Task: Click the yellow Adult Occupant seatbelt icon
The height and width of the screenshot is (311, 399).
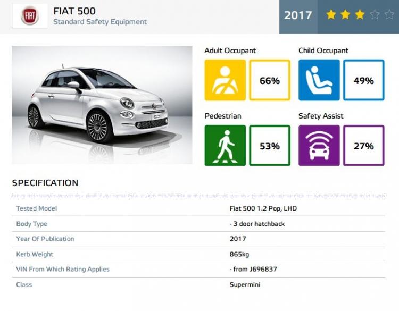Action: [x=225, y=80]
